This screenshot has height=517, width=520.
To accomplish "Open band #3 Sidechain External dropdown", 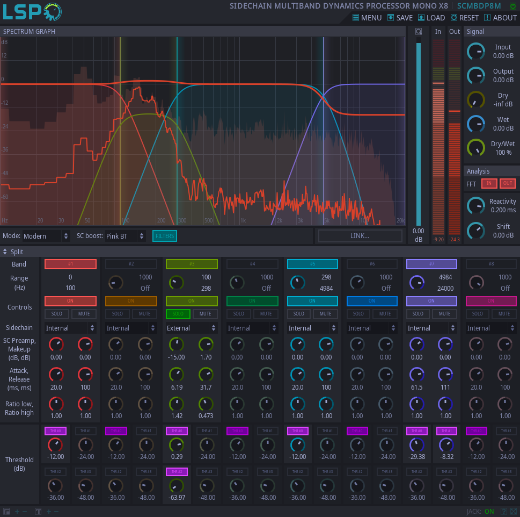I will pyautogui.click(x=192, y=328).
